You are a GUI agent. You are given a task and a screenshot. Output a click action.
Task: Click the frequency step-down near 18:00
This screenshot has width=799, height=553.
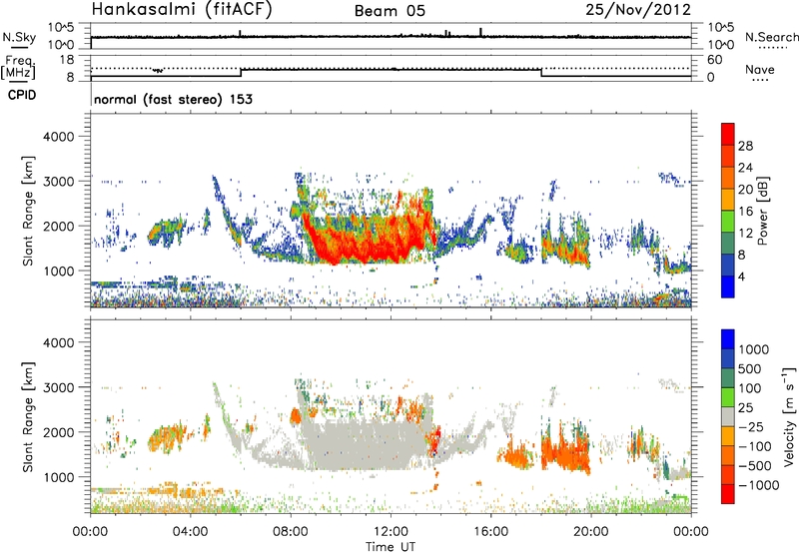(541, 72)
